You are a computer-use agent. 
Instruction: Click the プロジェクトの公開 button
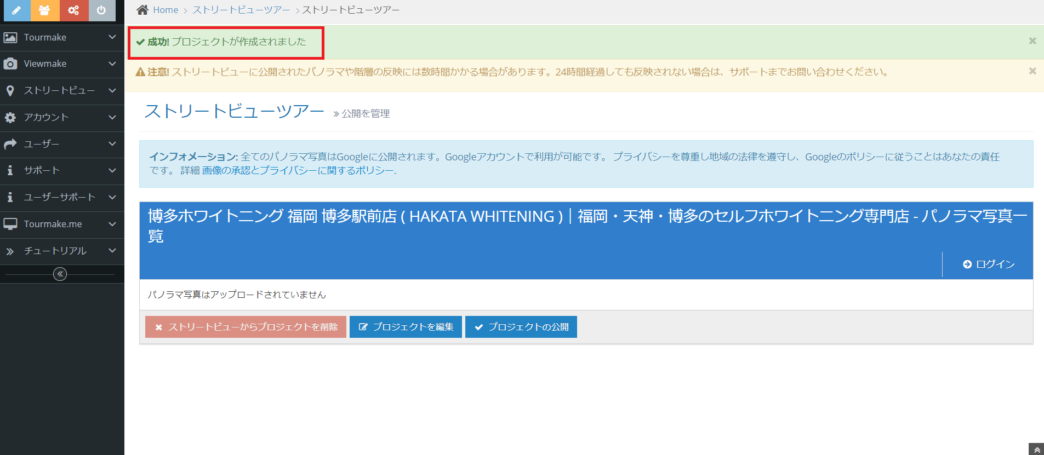coord(521,327)
